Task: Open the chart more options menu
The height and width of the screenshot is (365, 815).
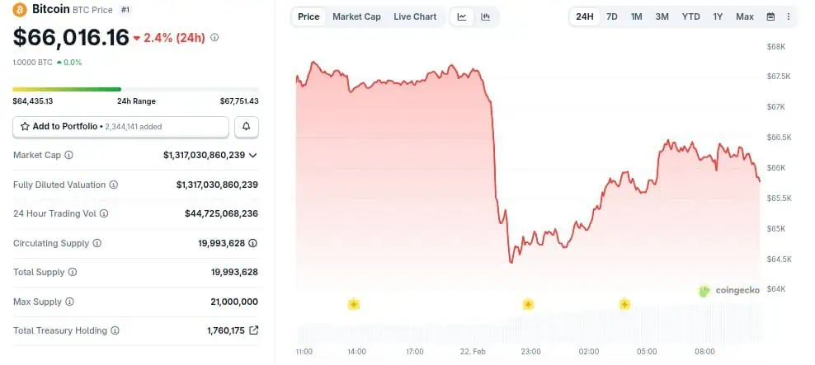Action: point(789,16)
